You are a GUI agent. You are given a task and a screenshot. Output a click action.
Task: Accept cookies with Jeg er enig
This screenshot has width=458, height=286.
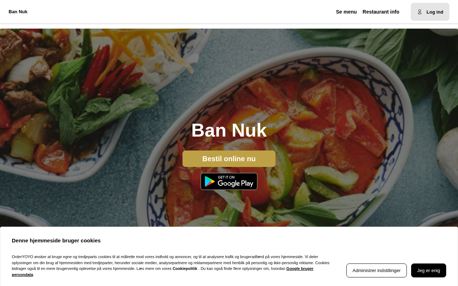(429, 270)
